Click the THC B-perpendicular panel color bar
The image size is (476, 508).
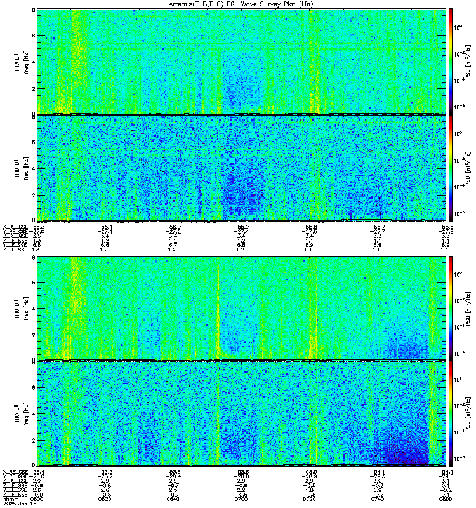(451, 308)
